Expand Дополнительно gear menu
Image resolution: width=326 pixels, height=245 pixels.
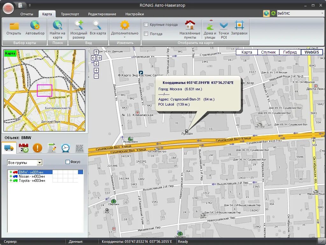pyautogui.click(x=124, y=29)
